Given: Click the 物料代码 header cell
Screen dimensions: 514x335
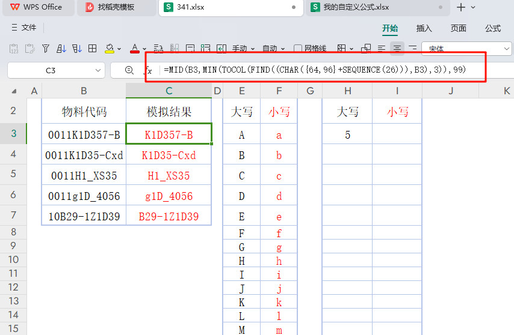Looking at the screenshot, I should coord(84,112).
